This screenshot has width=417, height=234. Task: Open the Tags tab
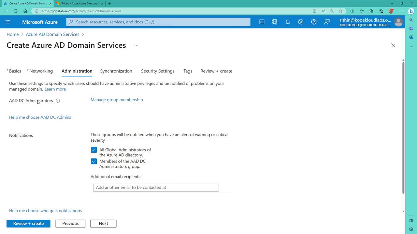[x=188, y=71]
